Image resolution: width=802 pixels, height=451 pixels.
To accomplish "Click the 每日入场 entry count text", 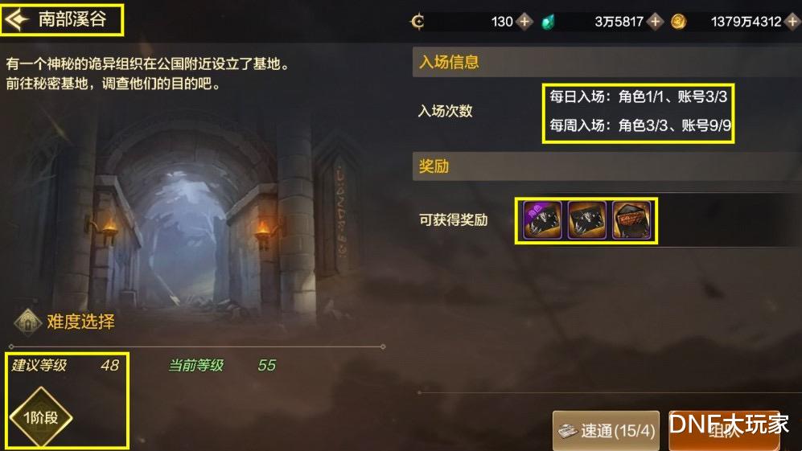I will [x=639, y=96].
